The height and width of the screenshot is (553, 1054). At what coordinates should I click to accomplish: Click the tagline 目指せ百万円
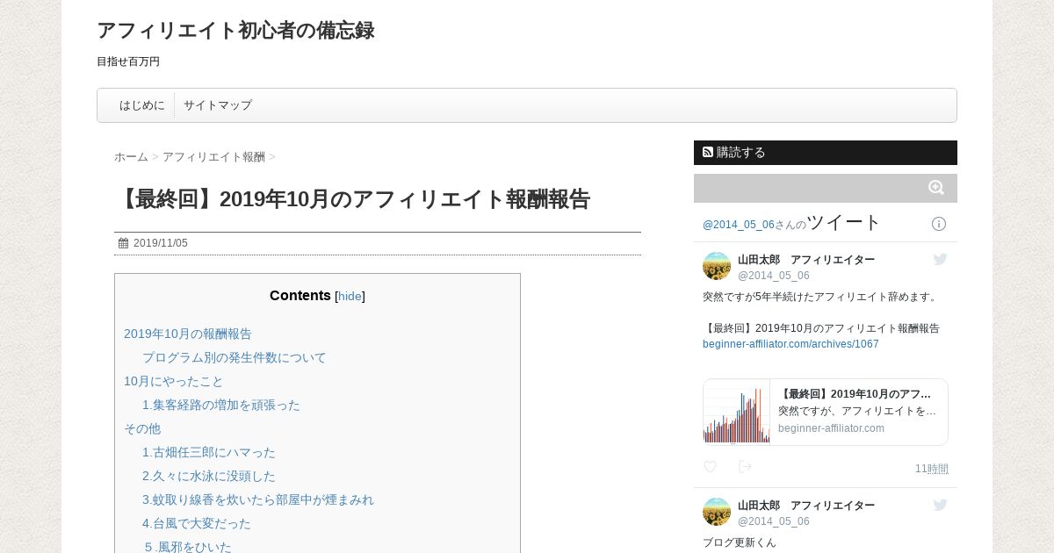[x=128, y=61]
